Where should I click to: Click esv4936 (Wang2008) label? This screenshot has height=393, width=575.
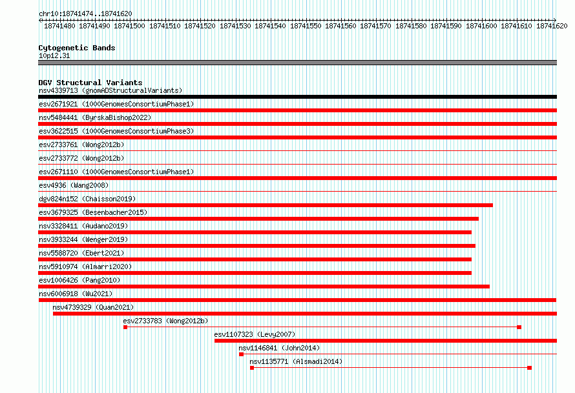pos(74,185)
